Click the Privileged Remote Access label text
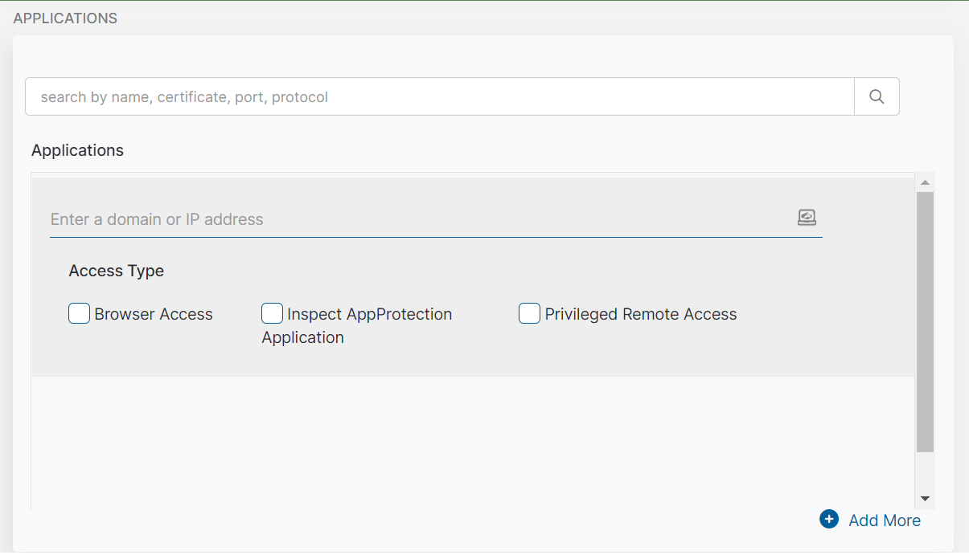The width and height of the screenshot is (969, 559). pos(641,314)
